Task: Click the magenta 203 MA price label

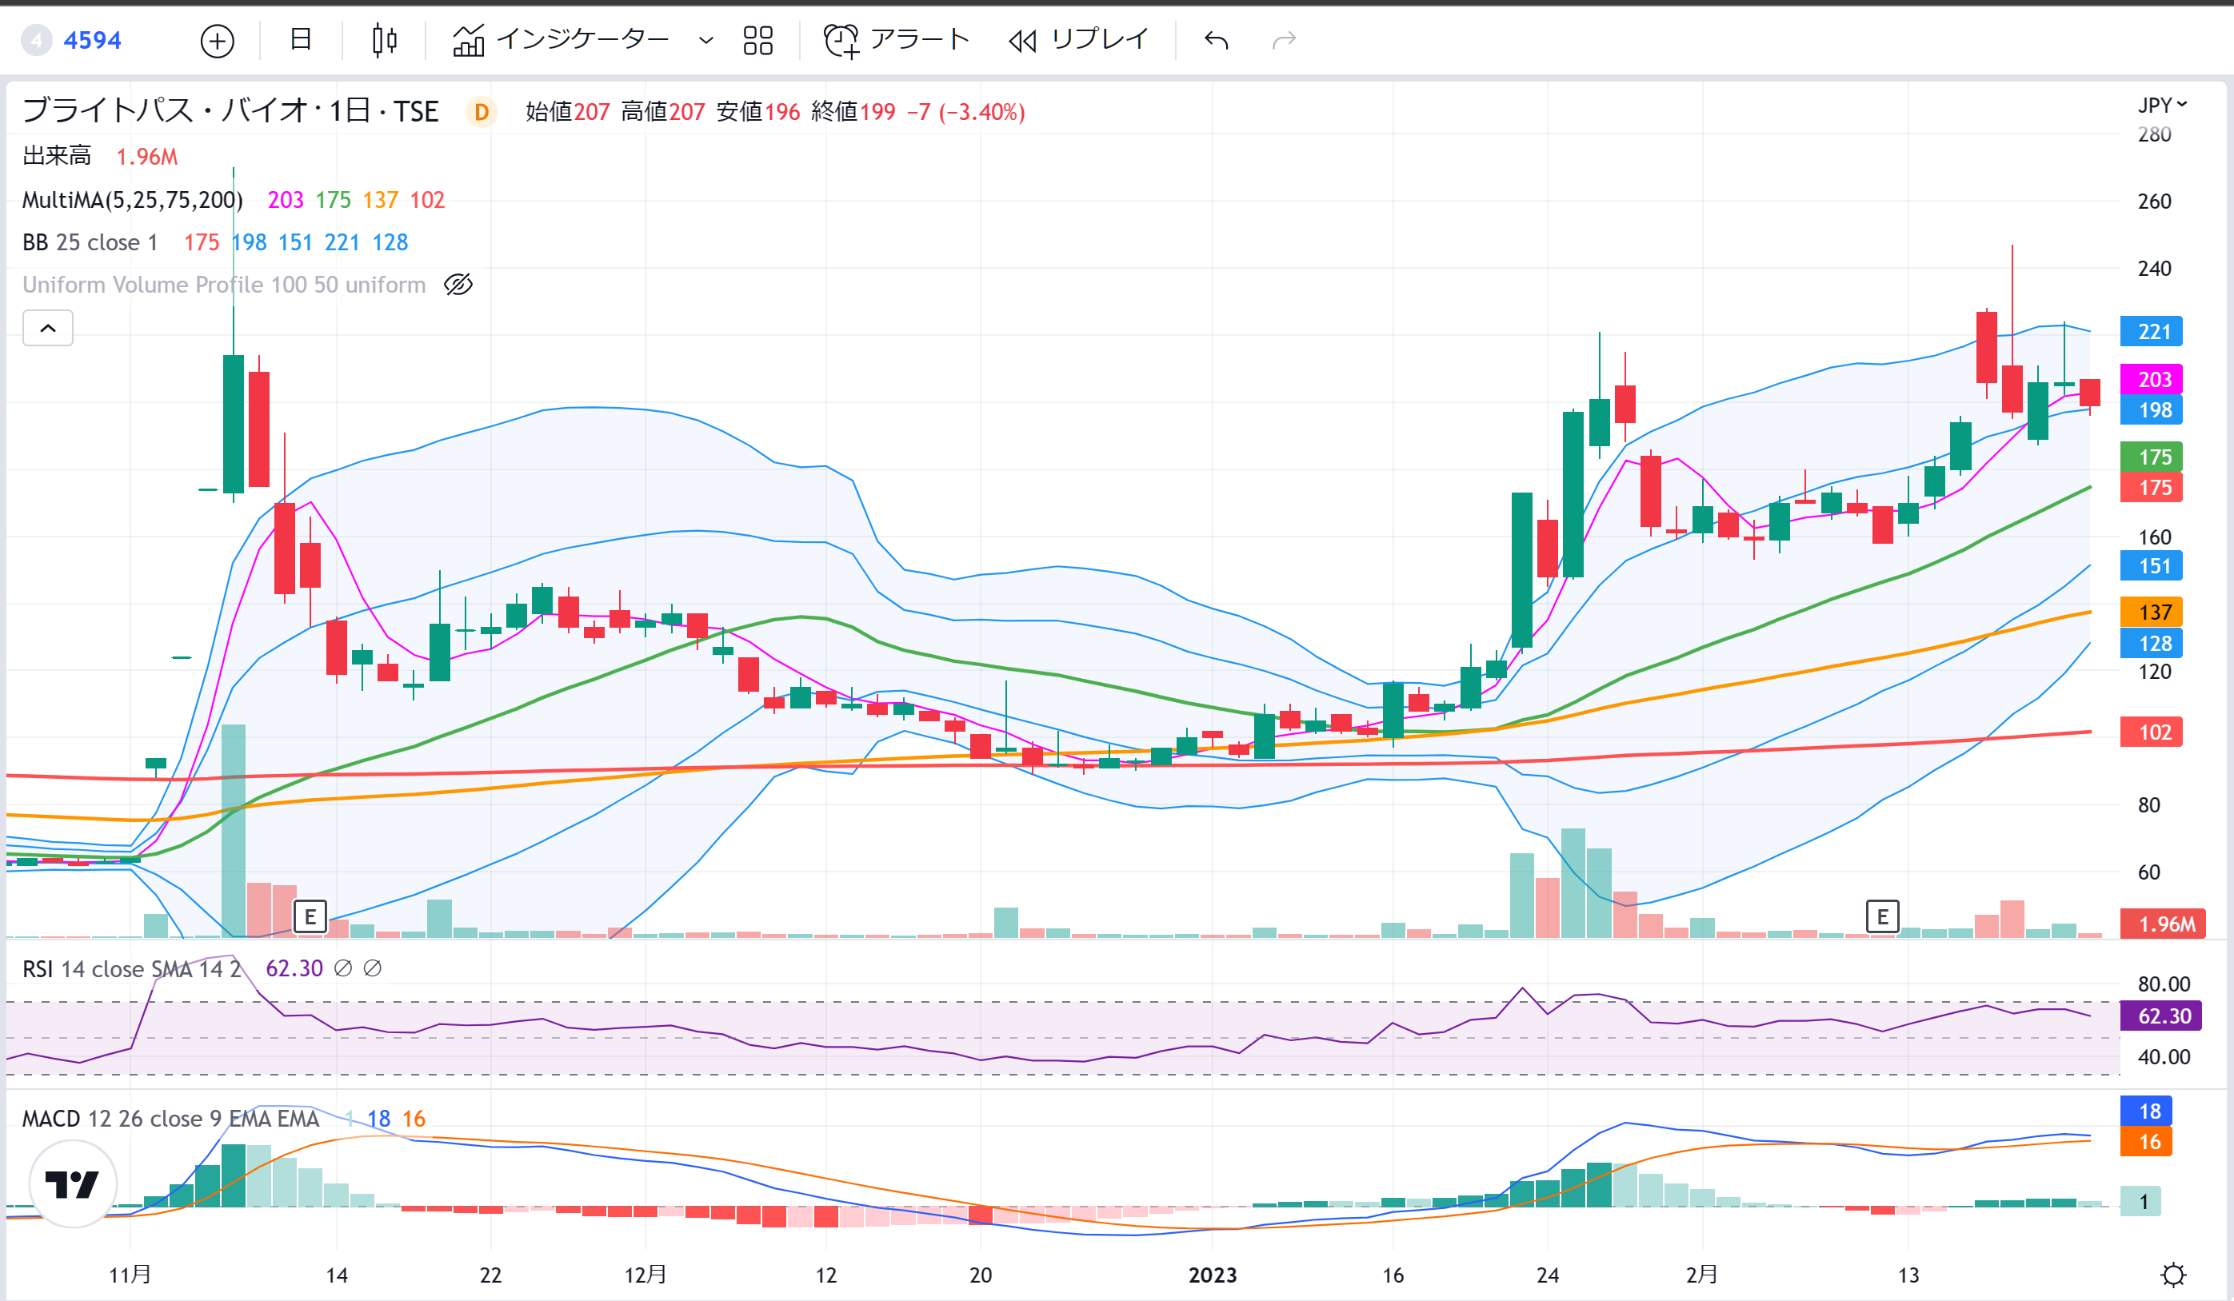Action: coord(2152,379)
